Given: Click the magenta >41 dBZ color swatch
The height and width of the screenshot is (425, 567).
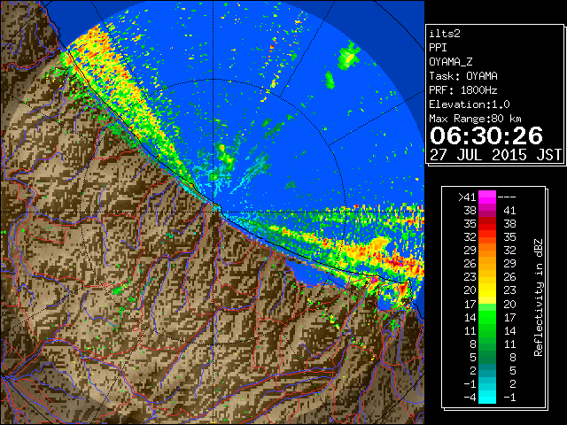Looking at the screenshot, I should pyautogui.click(x=487, y=197).
